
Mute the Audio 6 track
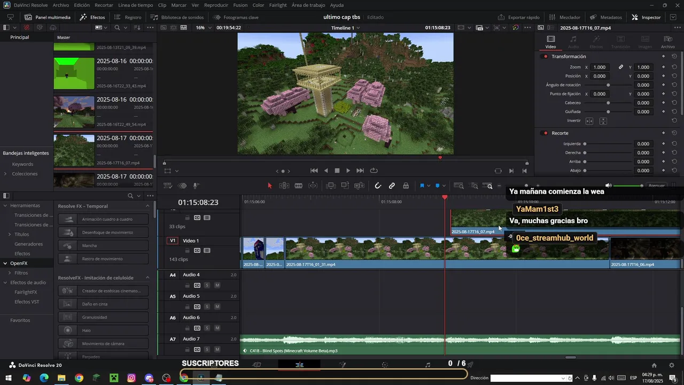point(217,328)
